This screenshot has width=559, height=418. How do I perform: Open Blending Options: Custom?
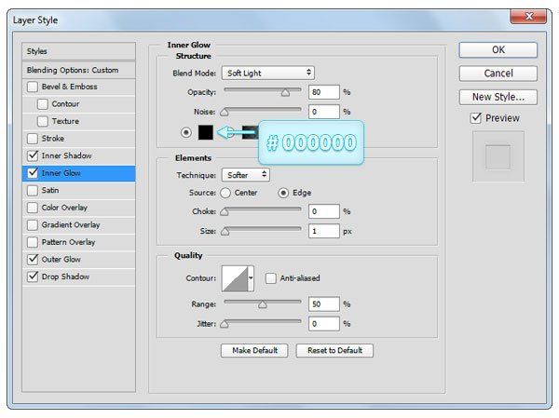point(79,70)
